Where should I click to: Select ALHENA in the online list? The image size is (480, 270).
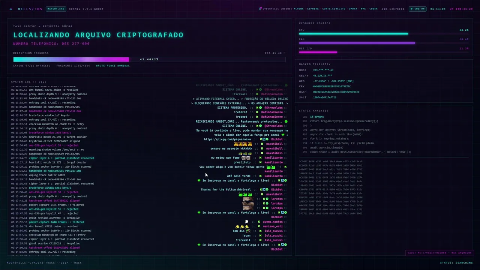coord(298,9)
